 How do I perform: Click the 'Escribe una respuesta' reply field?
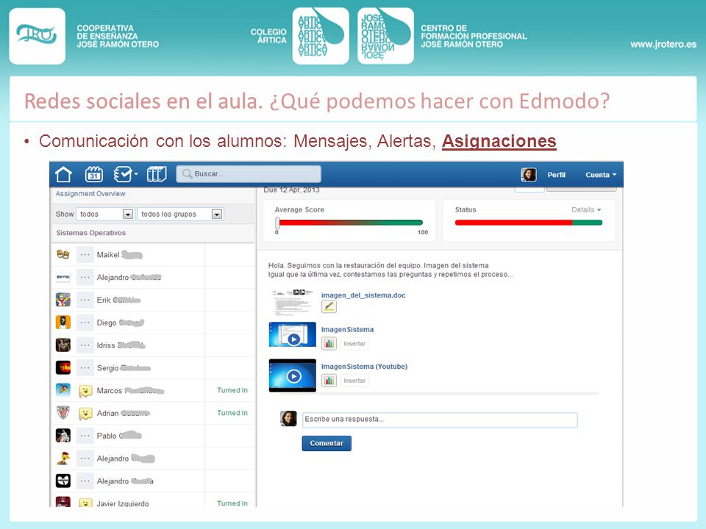[440, 420]
